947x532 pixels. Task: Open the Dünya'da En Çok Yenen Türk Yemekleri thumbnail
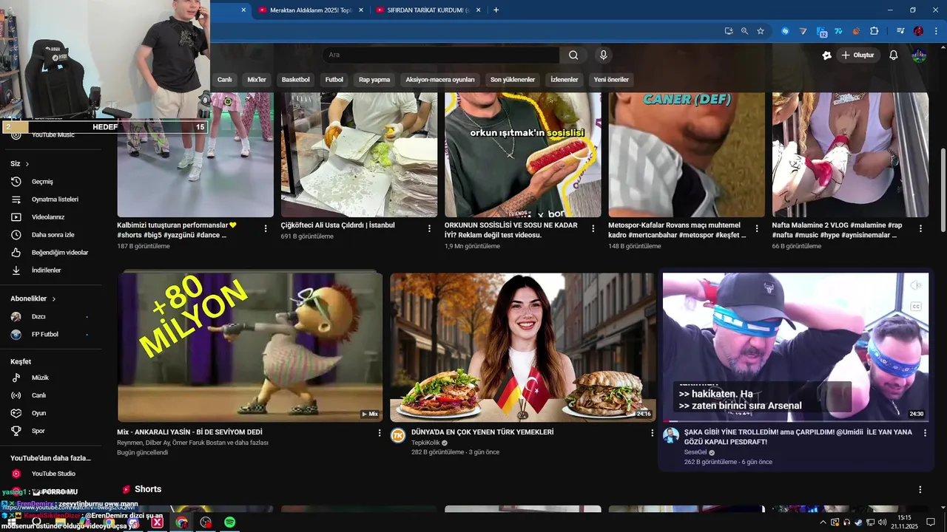point(522,347)
